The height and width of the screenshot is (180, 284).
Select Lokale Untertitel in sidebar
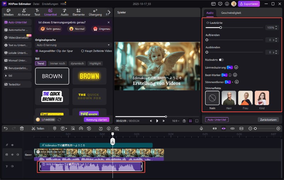coord(17,53)
